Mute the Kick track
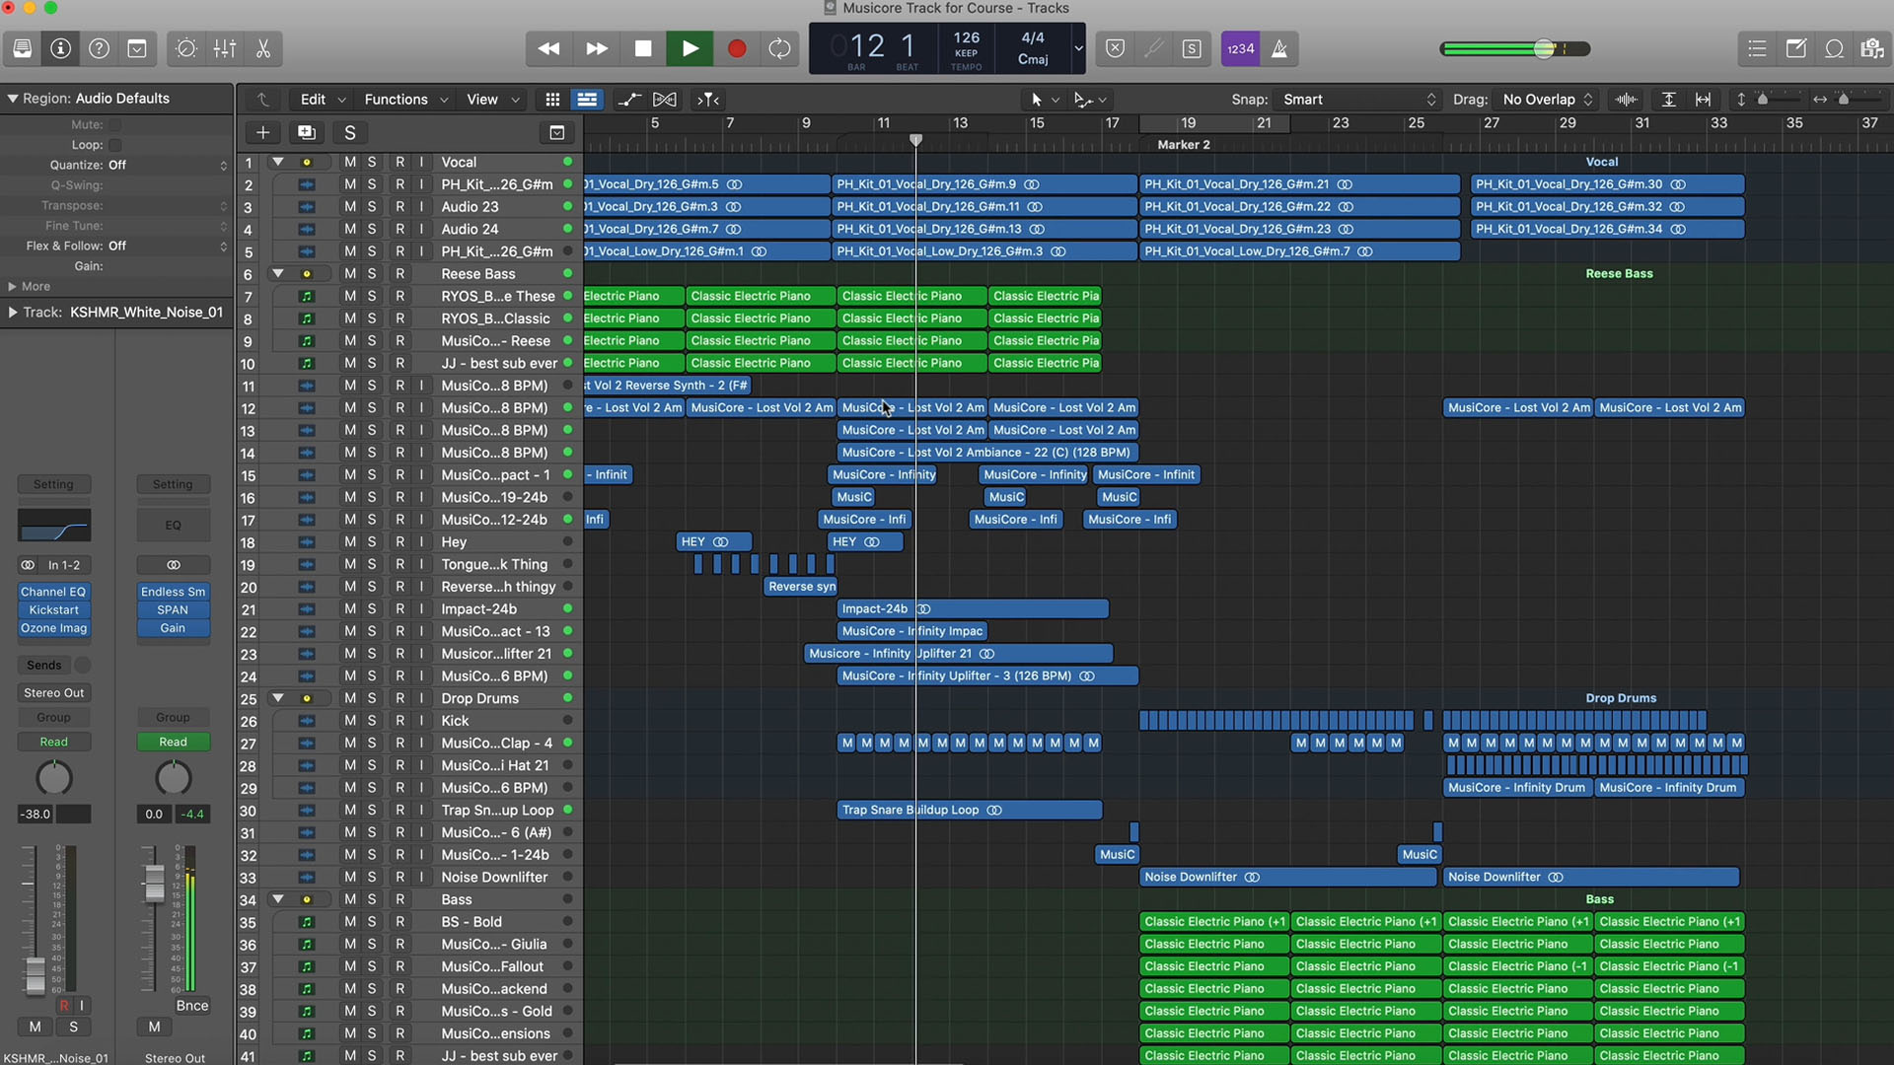Image resolution: width=1894 pixels, height=1065 pixels. coord(349,721)
